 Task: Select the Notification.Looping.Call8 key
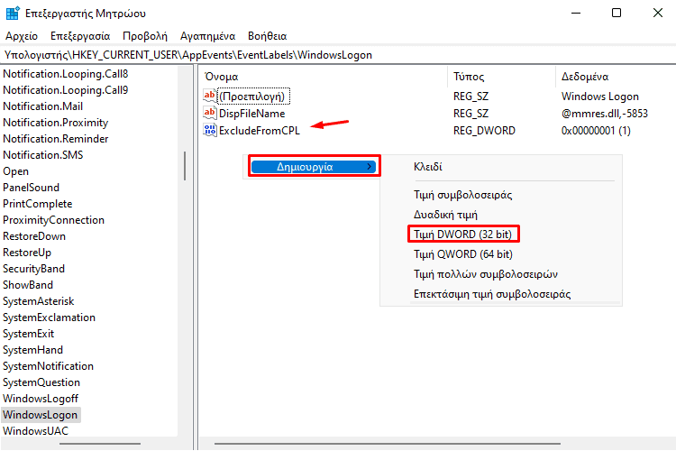click(66, 74)
